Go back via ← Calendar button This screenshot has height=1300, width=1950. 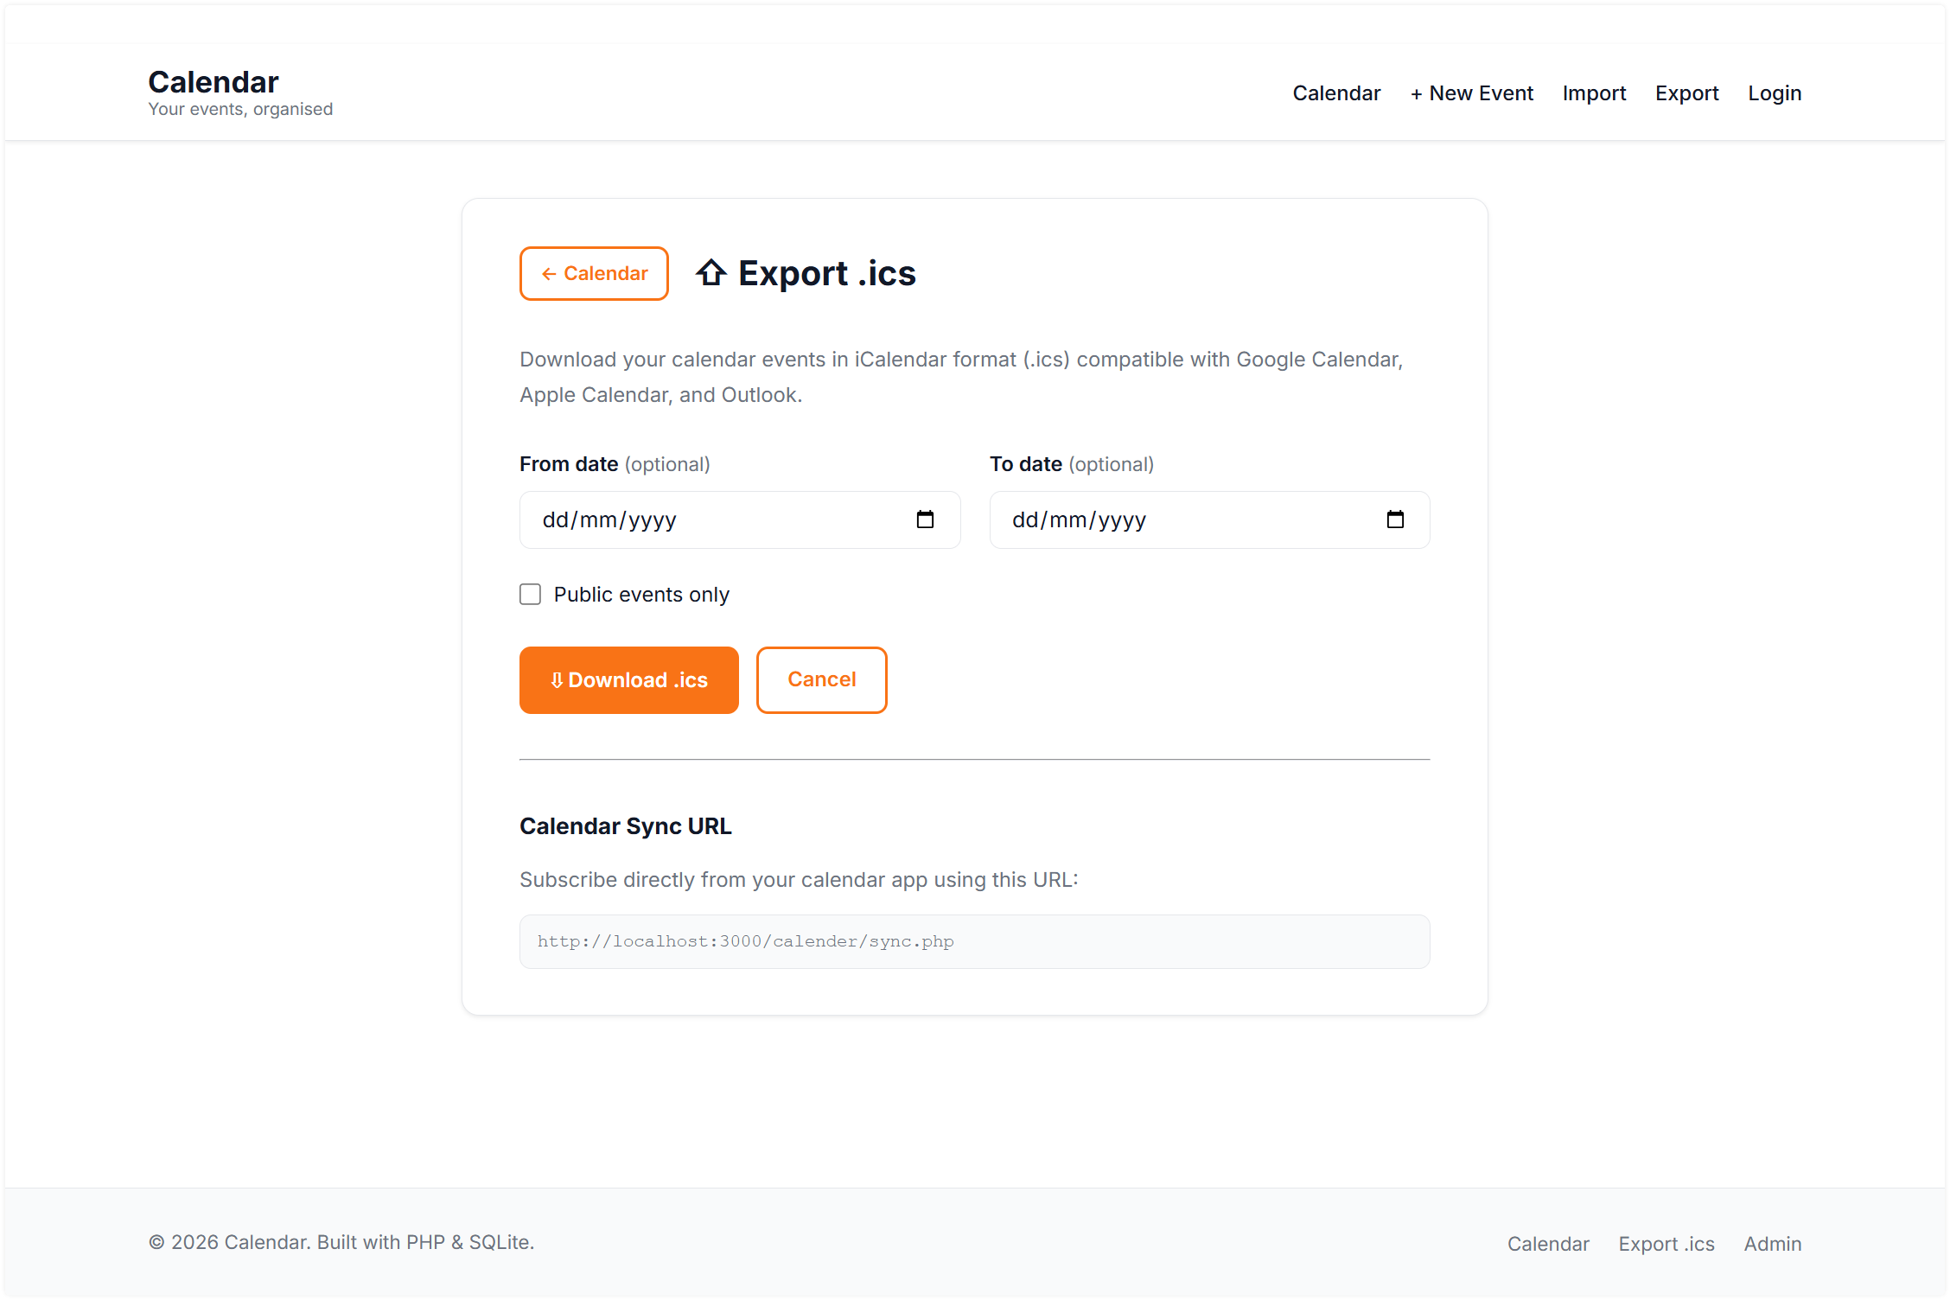(594, 273)
